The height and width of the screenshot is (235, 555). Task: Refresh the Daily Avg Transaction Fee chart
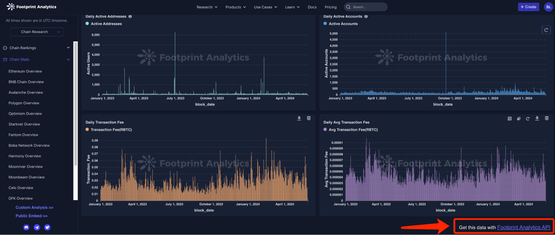point(528,119)
